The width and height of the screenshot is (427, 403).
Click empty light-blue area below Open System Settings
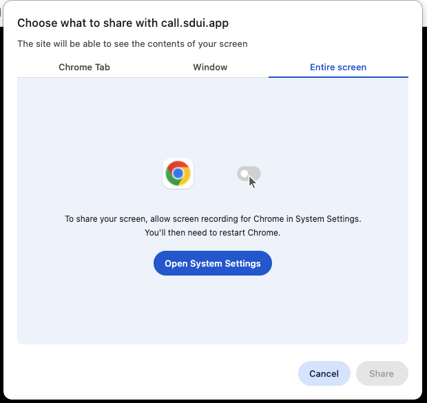[212, 310]
